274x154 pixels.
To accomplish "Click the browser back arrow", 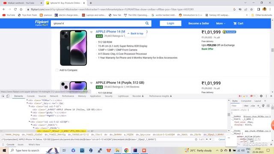I will [4, 9].
